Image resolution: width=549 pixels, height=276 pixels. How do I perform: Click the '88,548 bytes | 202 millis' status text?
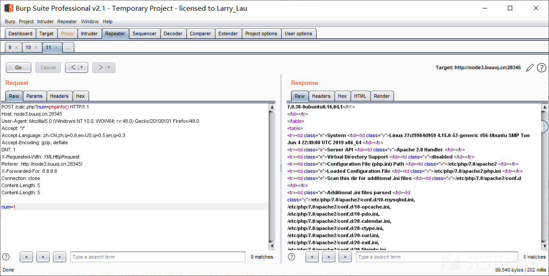click(521, 270)
